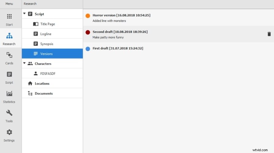The width and height of the screenshot is (274, 153).
Task: Click the Tools label in sidebar
Action: 9,121
